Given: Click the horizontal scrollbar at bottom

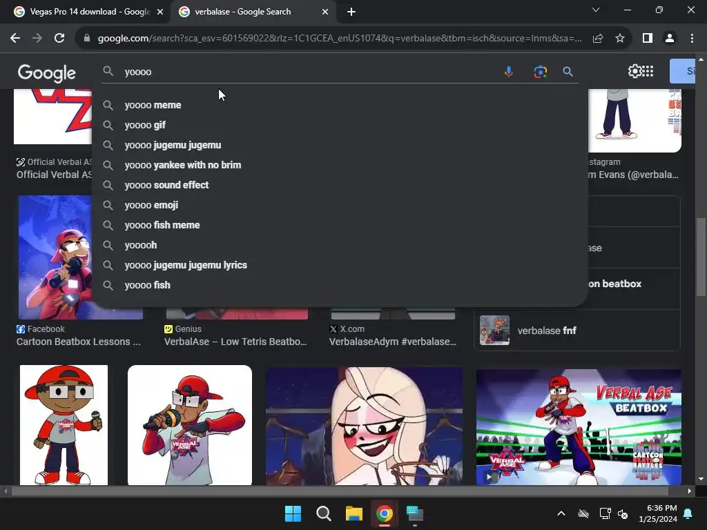Looking at the screenshot, I should coord(340,491).
